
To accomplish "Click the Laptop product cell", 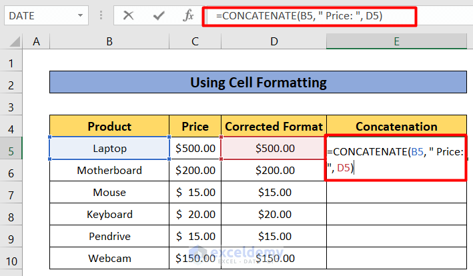I will (x=109, y=148).
